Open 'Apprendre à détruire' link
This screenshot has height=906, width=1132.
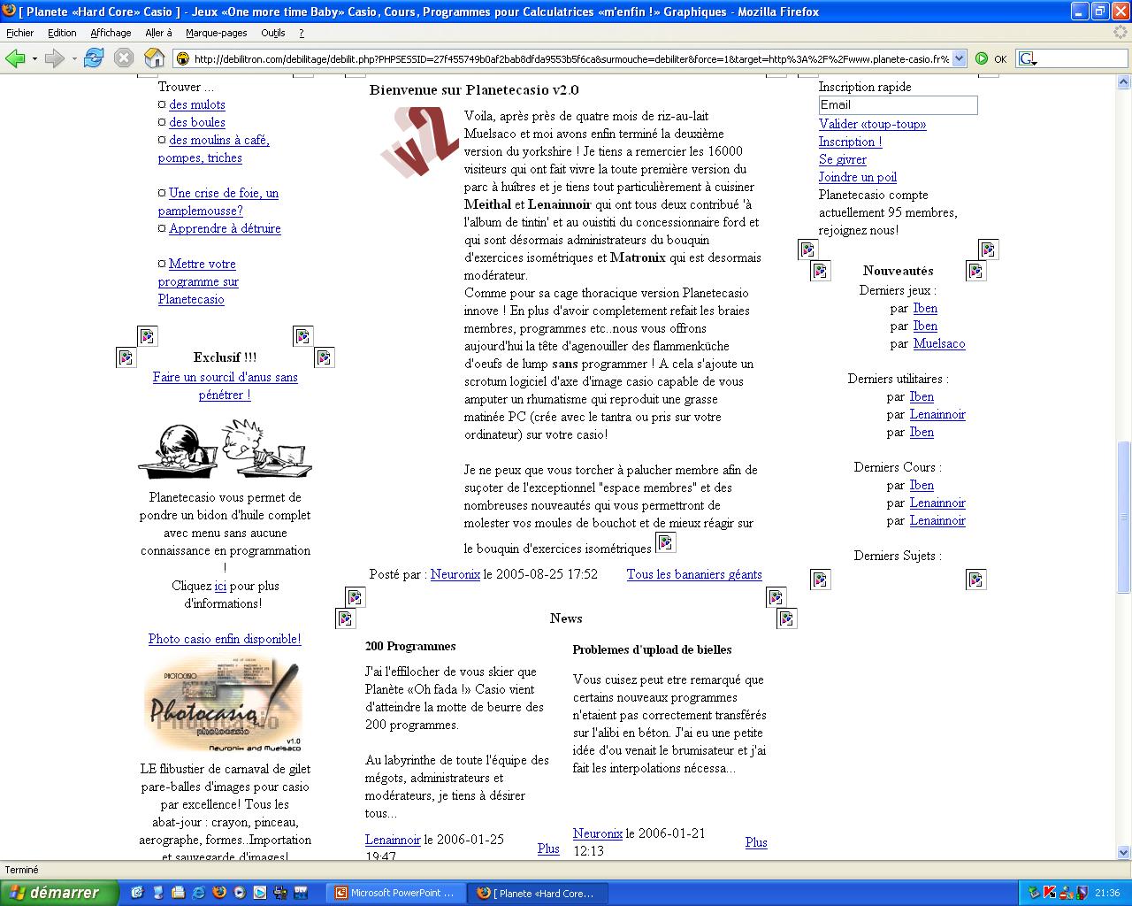click(x=225, y=228)
